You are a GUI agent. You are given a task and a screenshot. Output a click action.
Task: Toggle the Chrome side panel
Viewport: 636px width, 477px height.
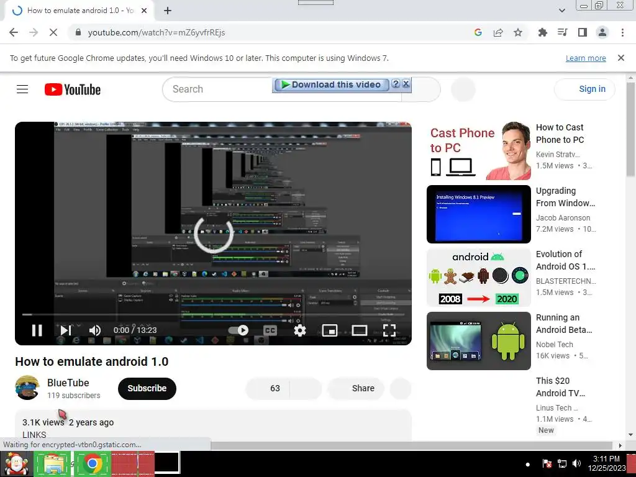pyautogui.click(x=583, y=32)
